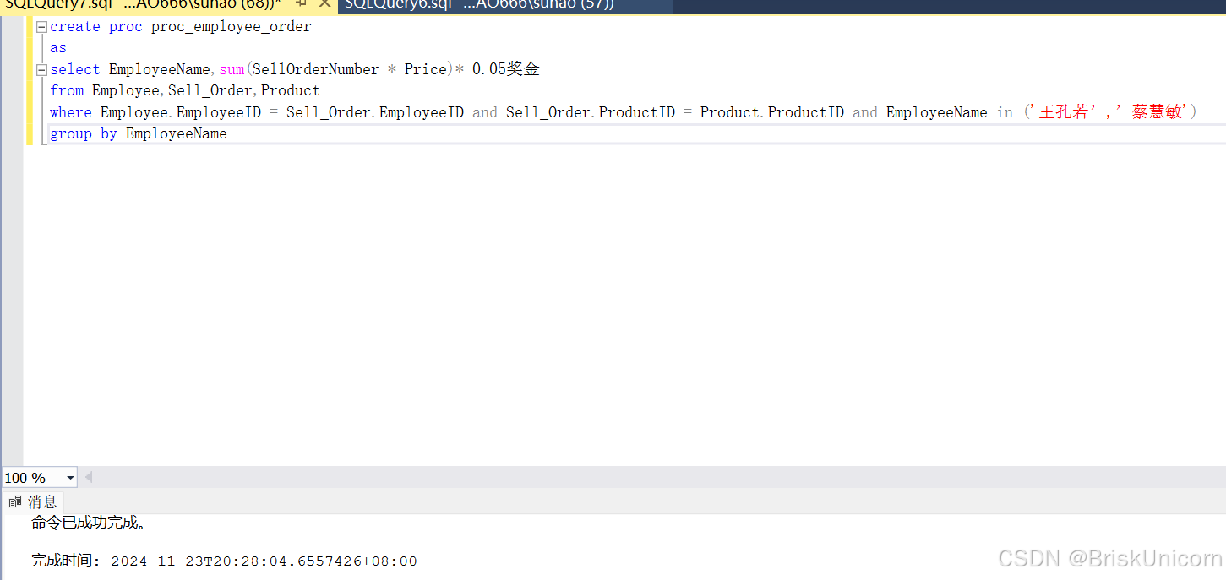Click the '蔡慧敏' string literal
This screenshot has width=1226, height=580.
1152,112
